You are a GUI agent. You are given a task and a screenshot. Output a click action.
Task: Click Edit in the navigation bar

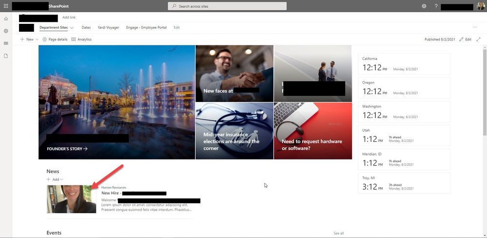[176, 27]
